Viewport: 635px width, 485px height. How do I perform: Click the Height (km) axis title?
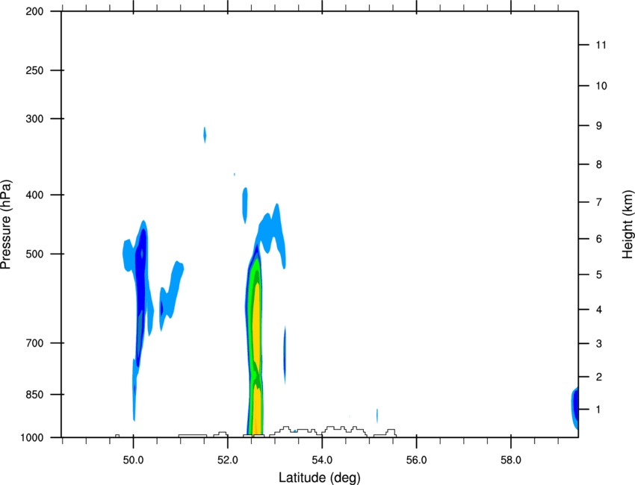pos(628,224)
